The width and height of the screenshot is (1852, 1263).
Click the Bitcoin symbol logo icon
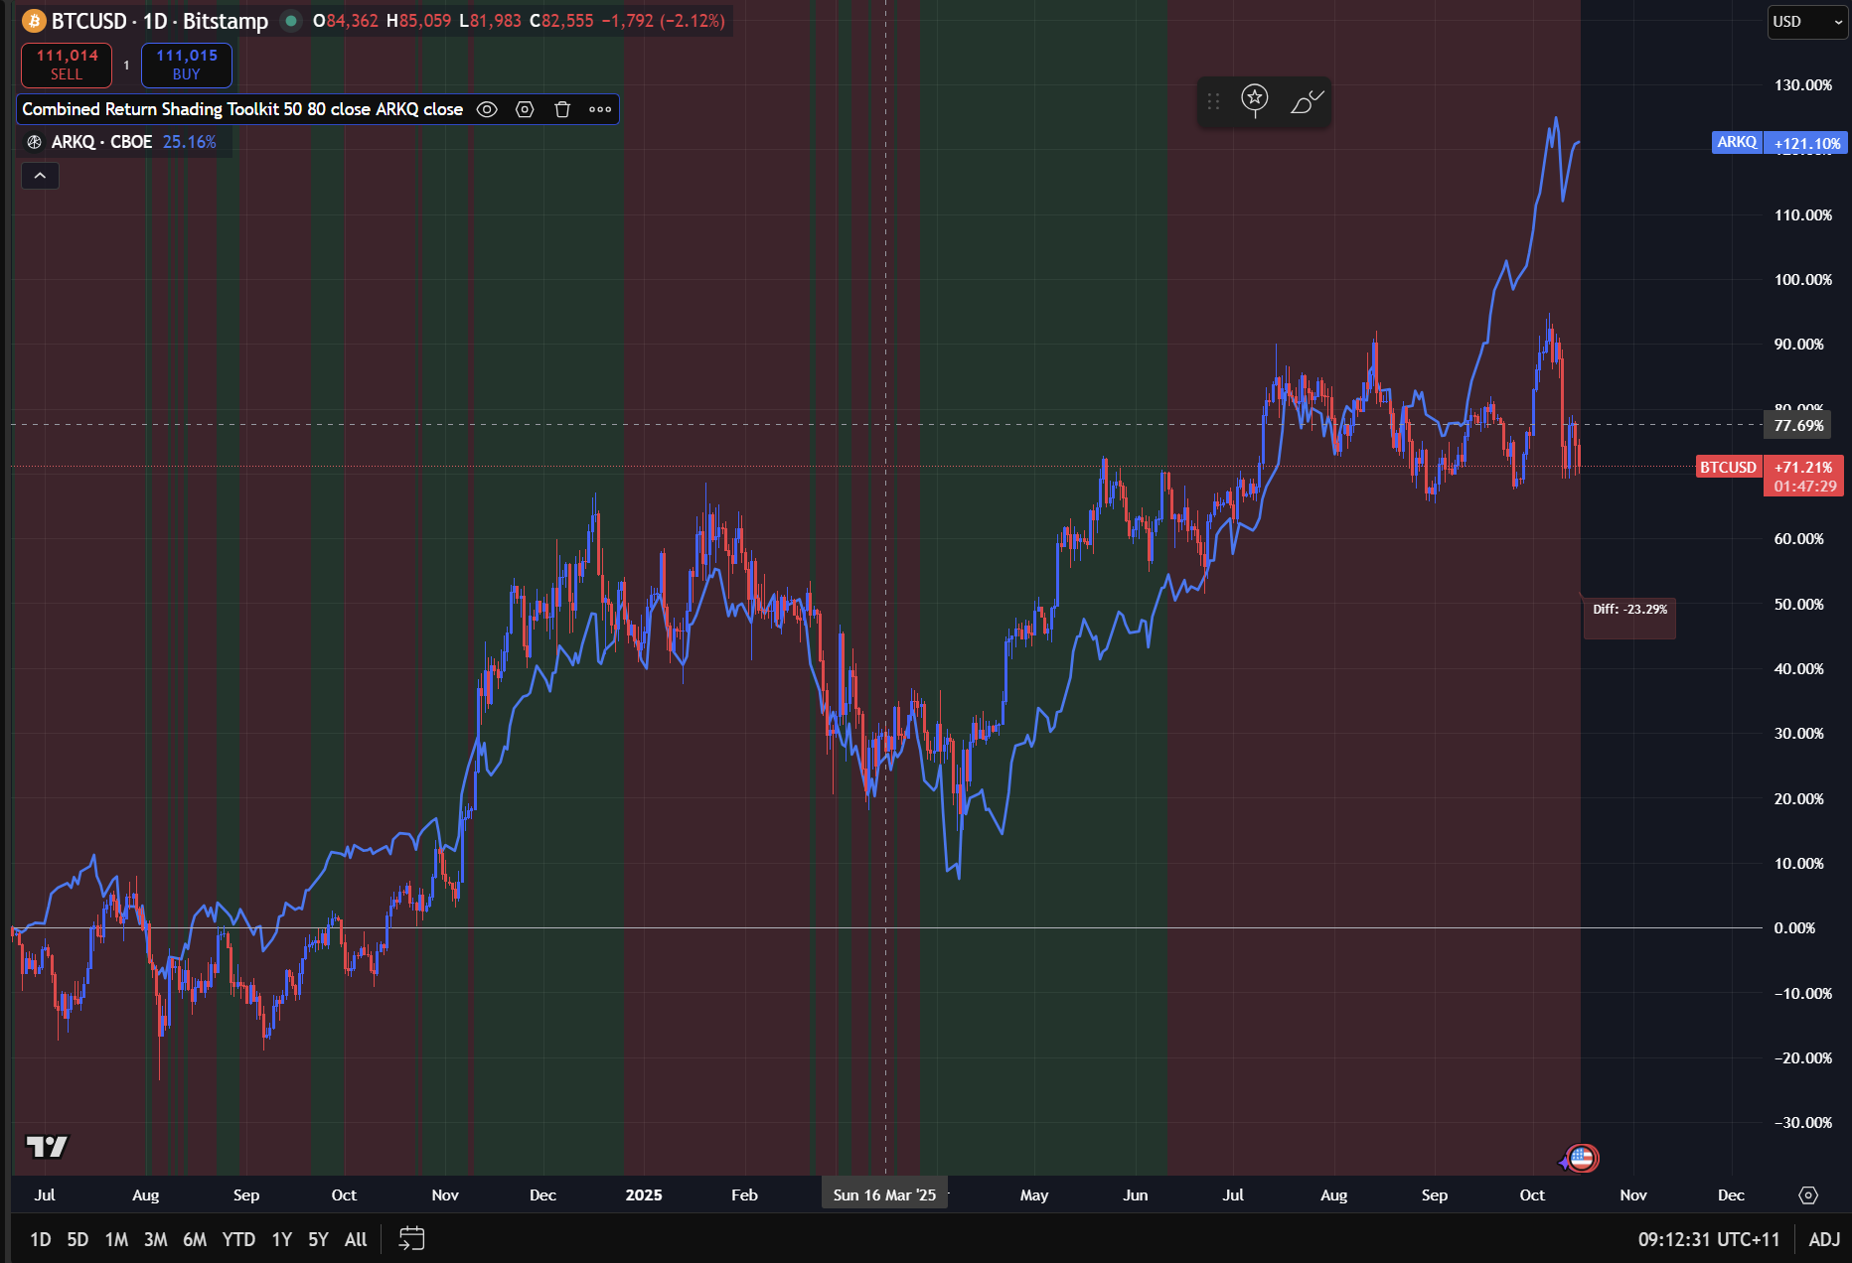(34, 21)
